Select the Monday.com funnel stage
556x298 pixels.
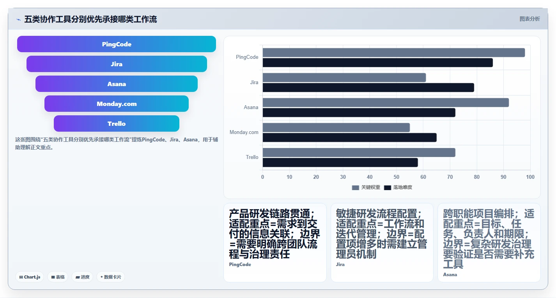tap(117, 104)
